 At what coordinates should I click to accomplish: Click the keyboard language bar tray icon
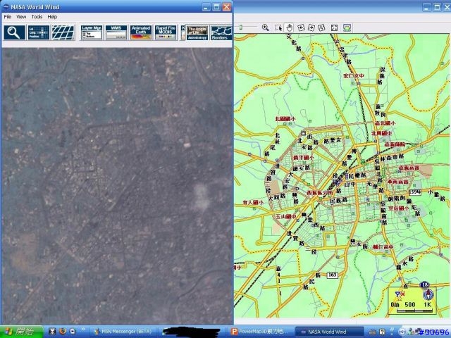372,332
